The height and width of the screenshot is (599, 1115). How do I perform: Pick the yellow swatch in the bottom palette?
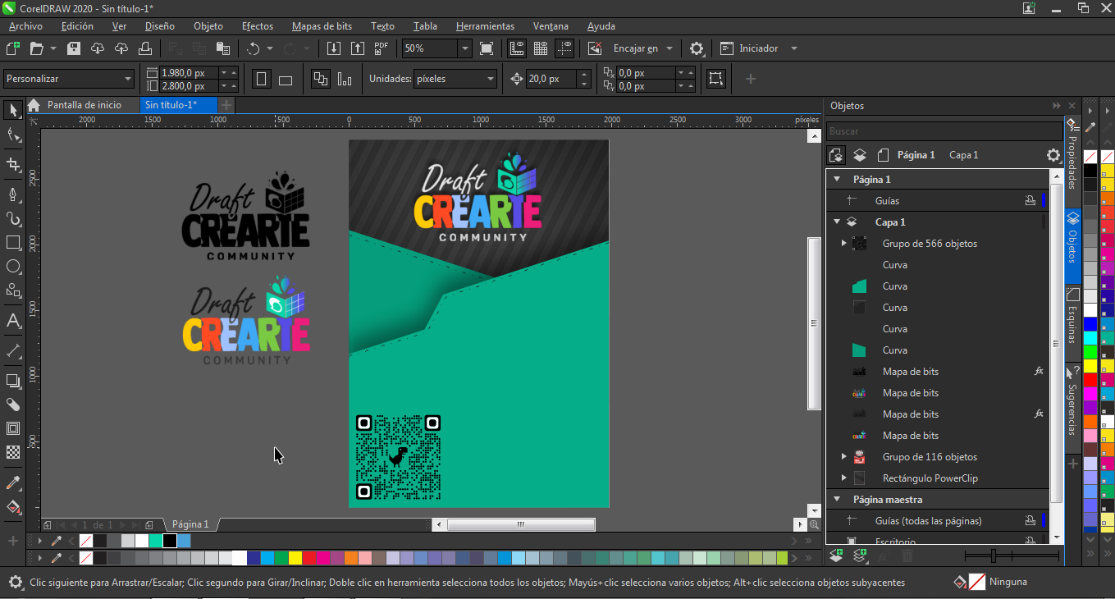point(295,559)
